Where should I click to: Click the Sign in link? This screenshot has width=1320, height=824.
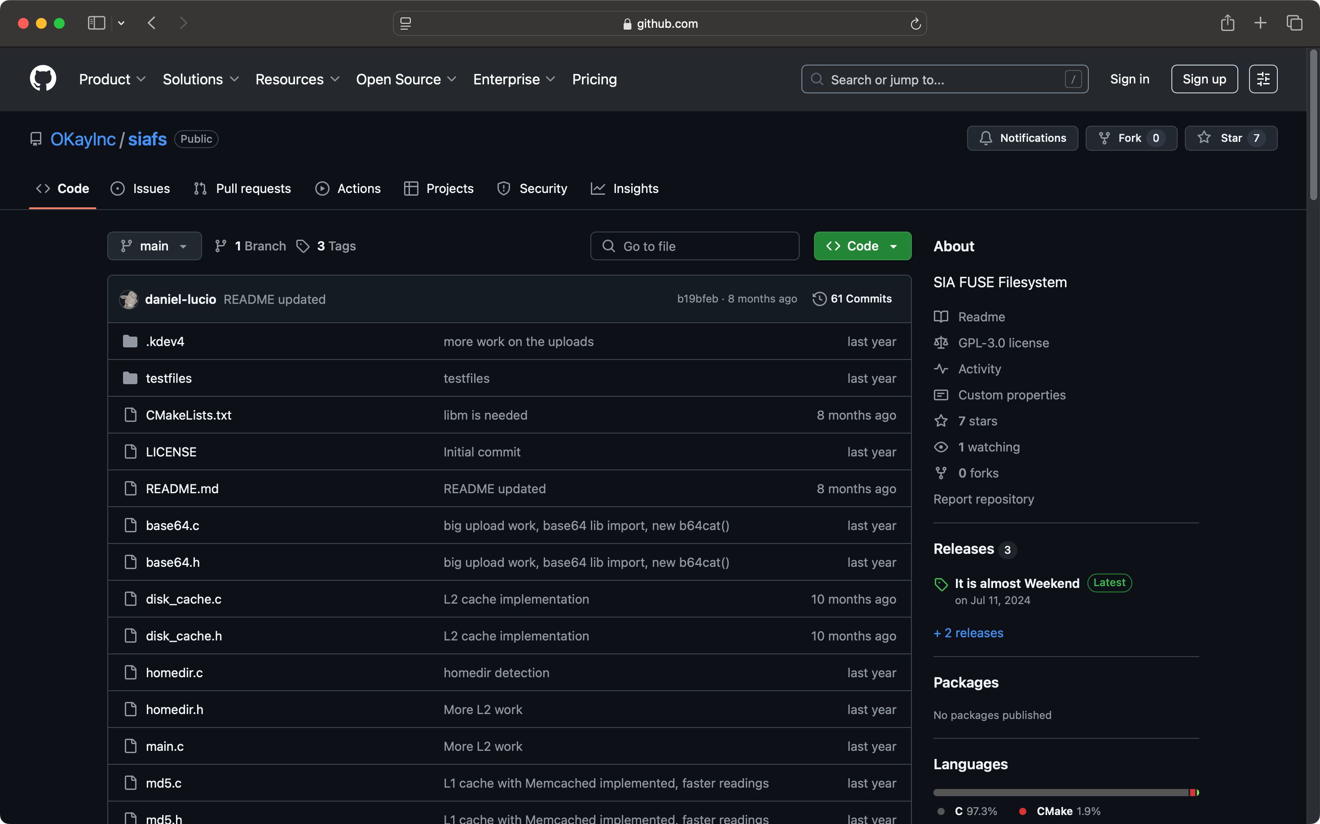(1129, 79)
